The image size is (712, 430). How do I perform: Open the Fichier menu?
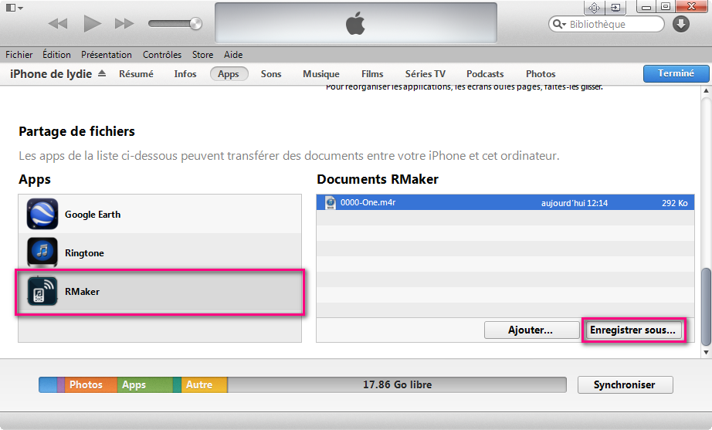(x=19, y=55)
